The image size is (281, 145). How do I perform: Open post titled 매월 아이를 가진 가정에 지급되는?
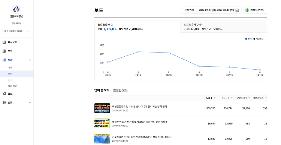[x=139, y=122]
